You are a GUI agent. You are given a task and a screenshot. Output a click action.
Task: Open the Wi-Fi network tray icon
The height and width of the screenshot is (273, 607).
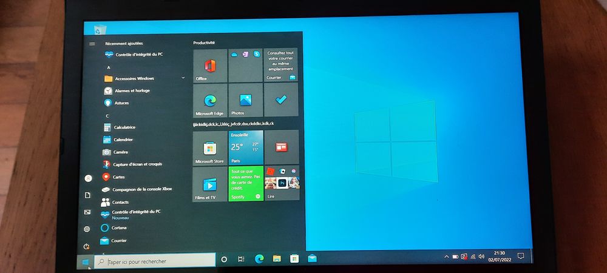pyautogui.click(x=473, y=257)
